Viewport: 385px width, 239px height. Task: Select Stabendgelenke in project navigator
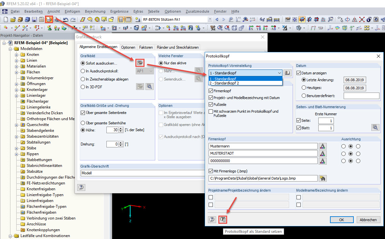pyautogui.click(x=40, y=131)
